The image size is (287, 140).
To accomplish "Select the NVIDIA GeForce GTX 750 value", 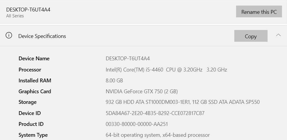I will pyautogui.click(x=142, y=91).
